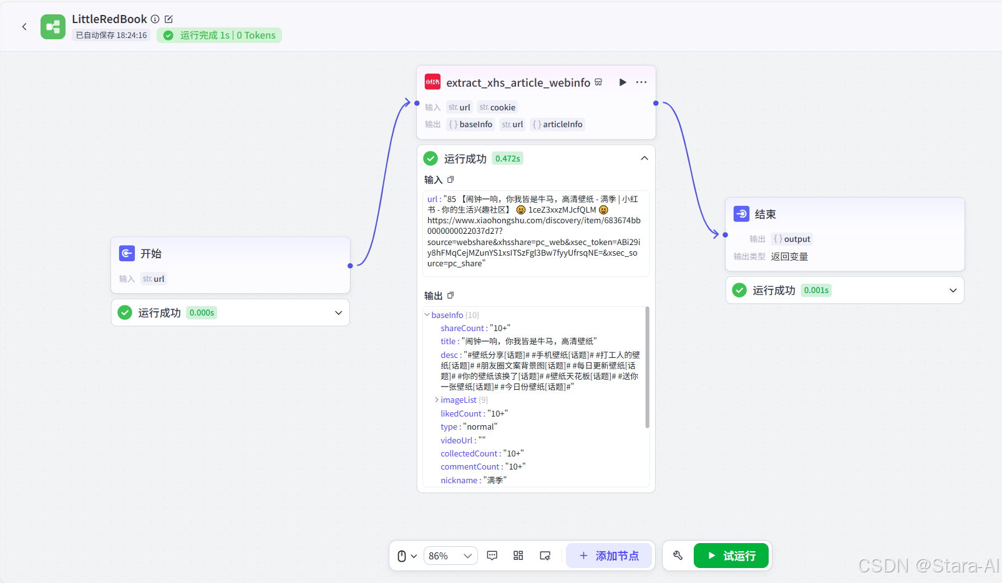Viewport: 1002px width, 583px height.
Task: Click the 结束 node input port
Action: (x=725, y=235)
